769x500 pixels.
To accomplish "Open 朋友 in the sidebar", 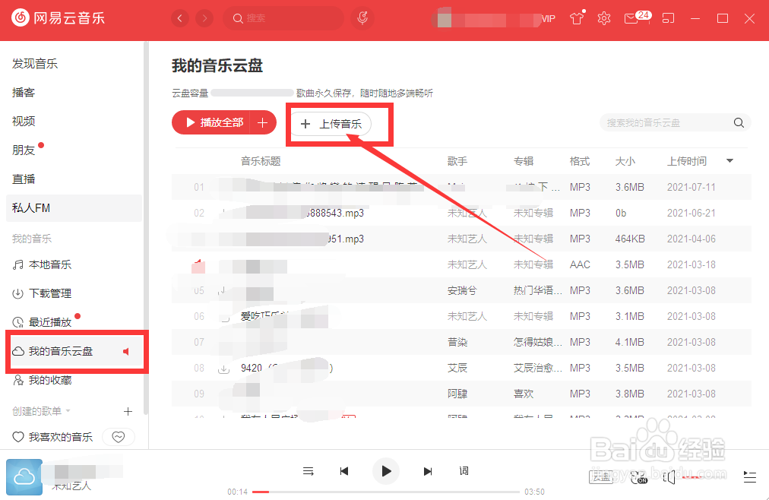I will tap(23, 150).
